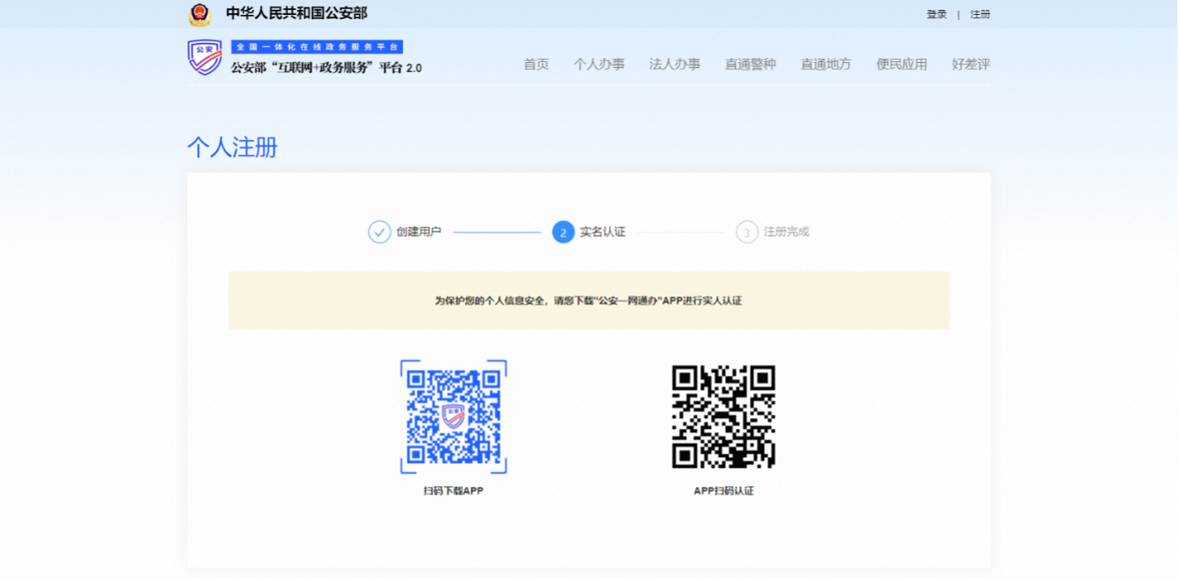Click the yellow security notice banner text

(589, 301)
